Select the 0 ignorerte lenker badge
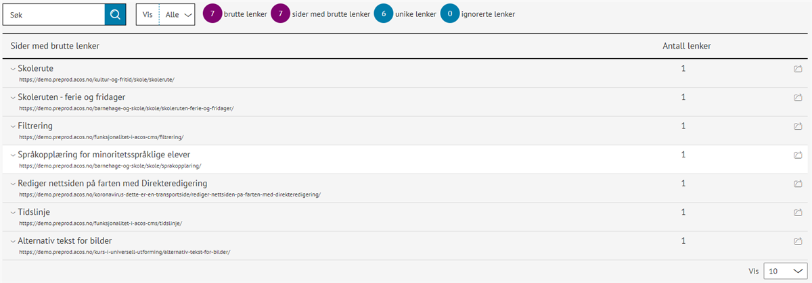812x283 pixels. click(x=450, y=14)
